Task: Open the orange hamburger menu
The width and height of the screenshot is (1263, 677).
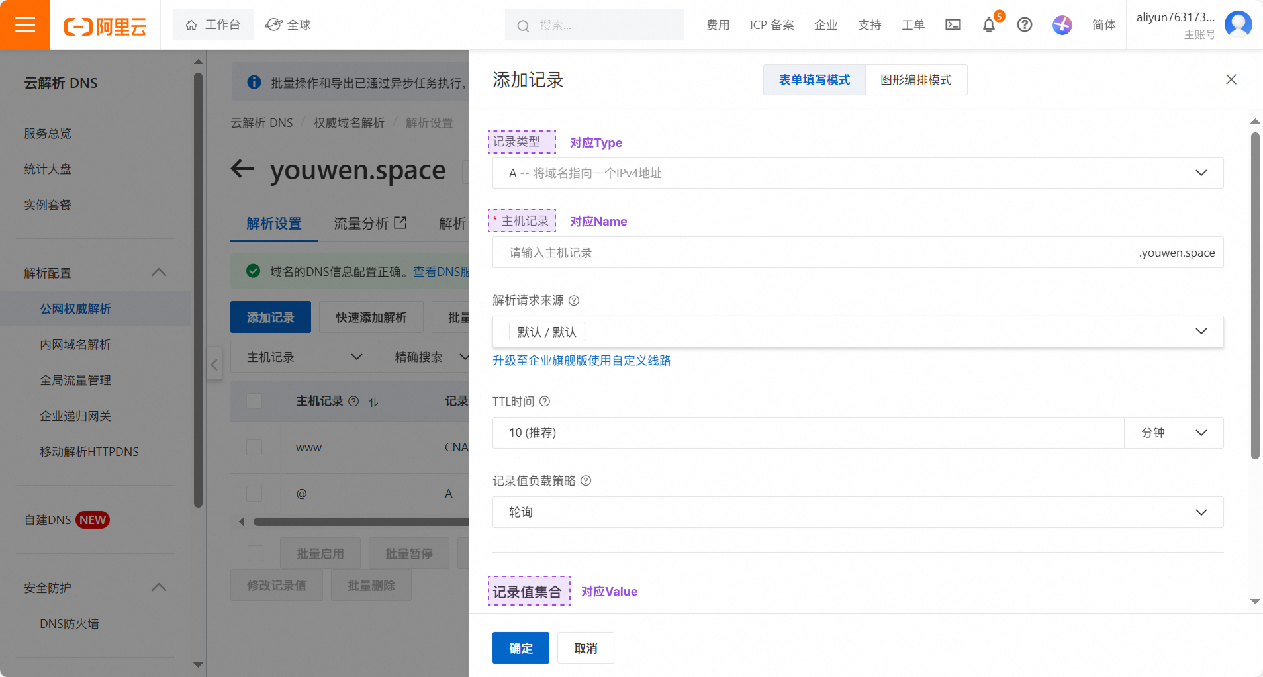Action: (x=24, y=24)
